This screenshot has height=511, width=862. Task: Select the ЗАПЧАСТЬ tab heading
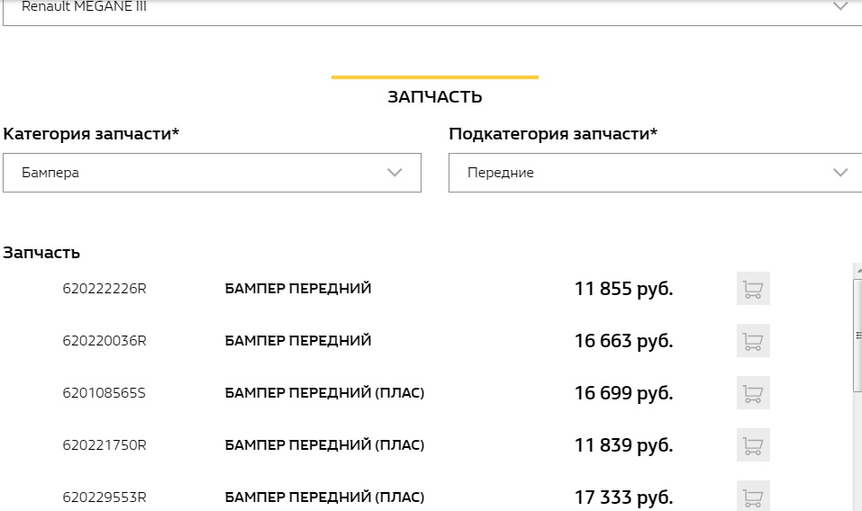(435, 96)
